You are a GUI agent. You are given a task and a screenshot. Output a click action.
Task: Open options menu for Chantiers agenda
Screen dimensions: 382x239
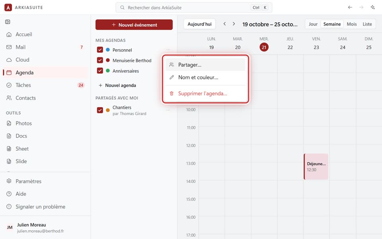tap(168, 110)
